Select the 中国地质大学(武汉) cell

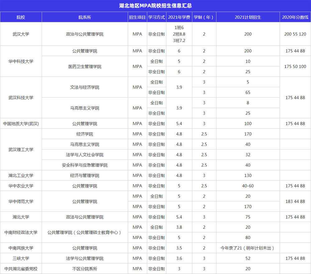coord(21,124)
